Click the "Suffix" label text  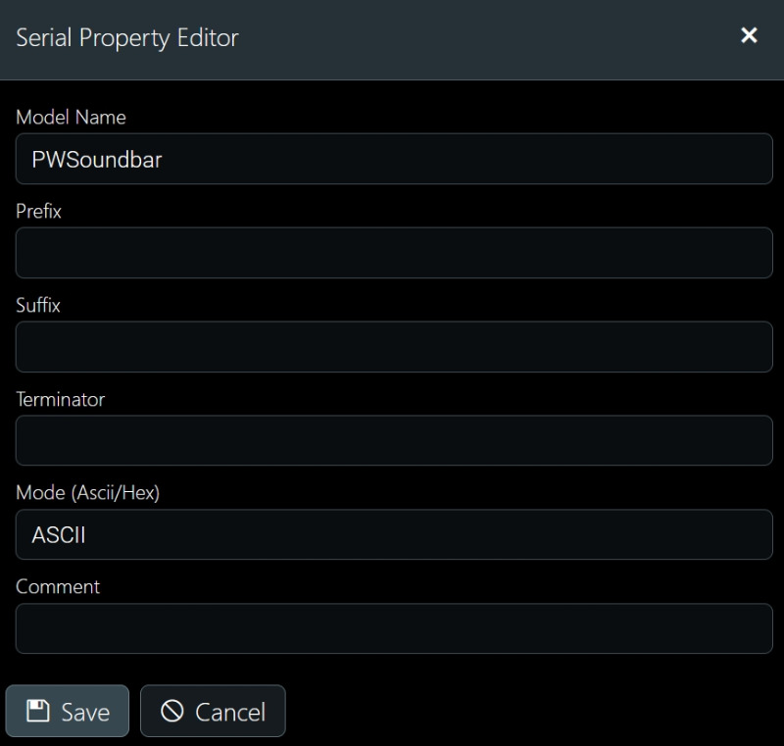pos(38,305)
